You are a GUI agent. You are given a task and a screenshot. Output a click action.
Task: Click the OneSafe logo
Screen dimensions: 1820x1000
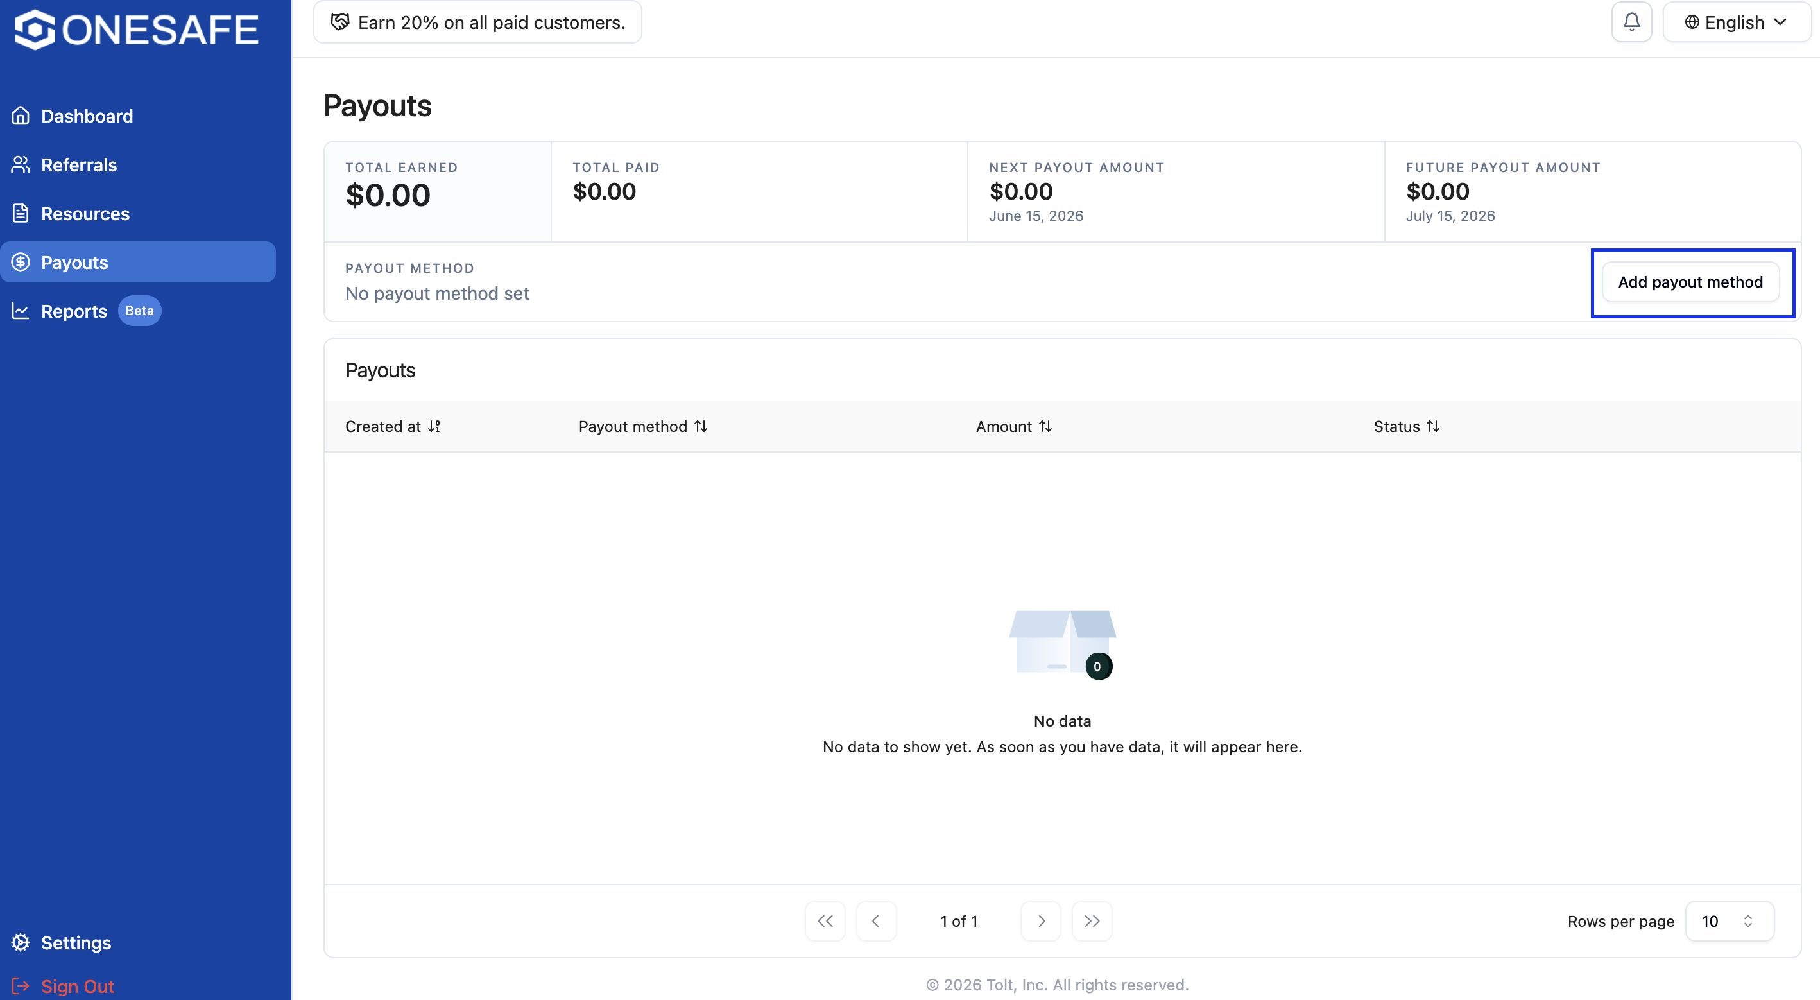137,29
